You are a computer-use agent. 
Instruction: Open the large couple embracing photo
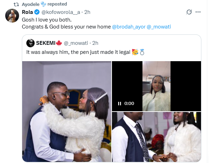click(66, 111)
